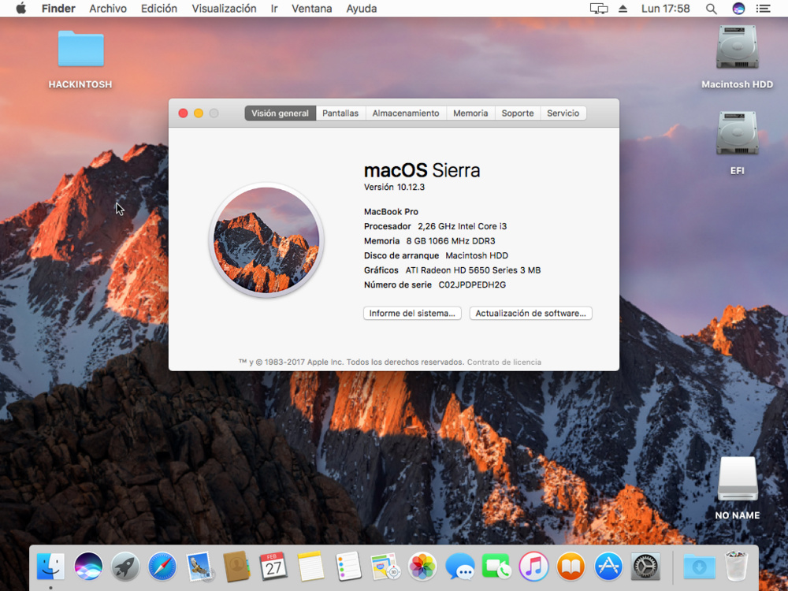788x591 pixels.
Task: Open the Ir menu
Action: (x=274, y=9)
